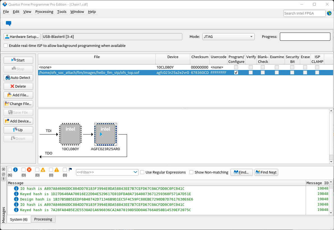334x230 pixels.
Task: Open the Mode JTAG dropdown
Action: pos(228,37)
